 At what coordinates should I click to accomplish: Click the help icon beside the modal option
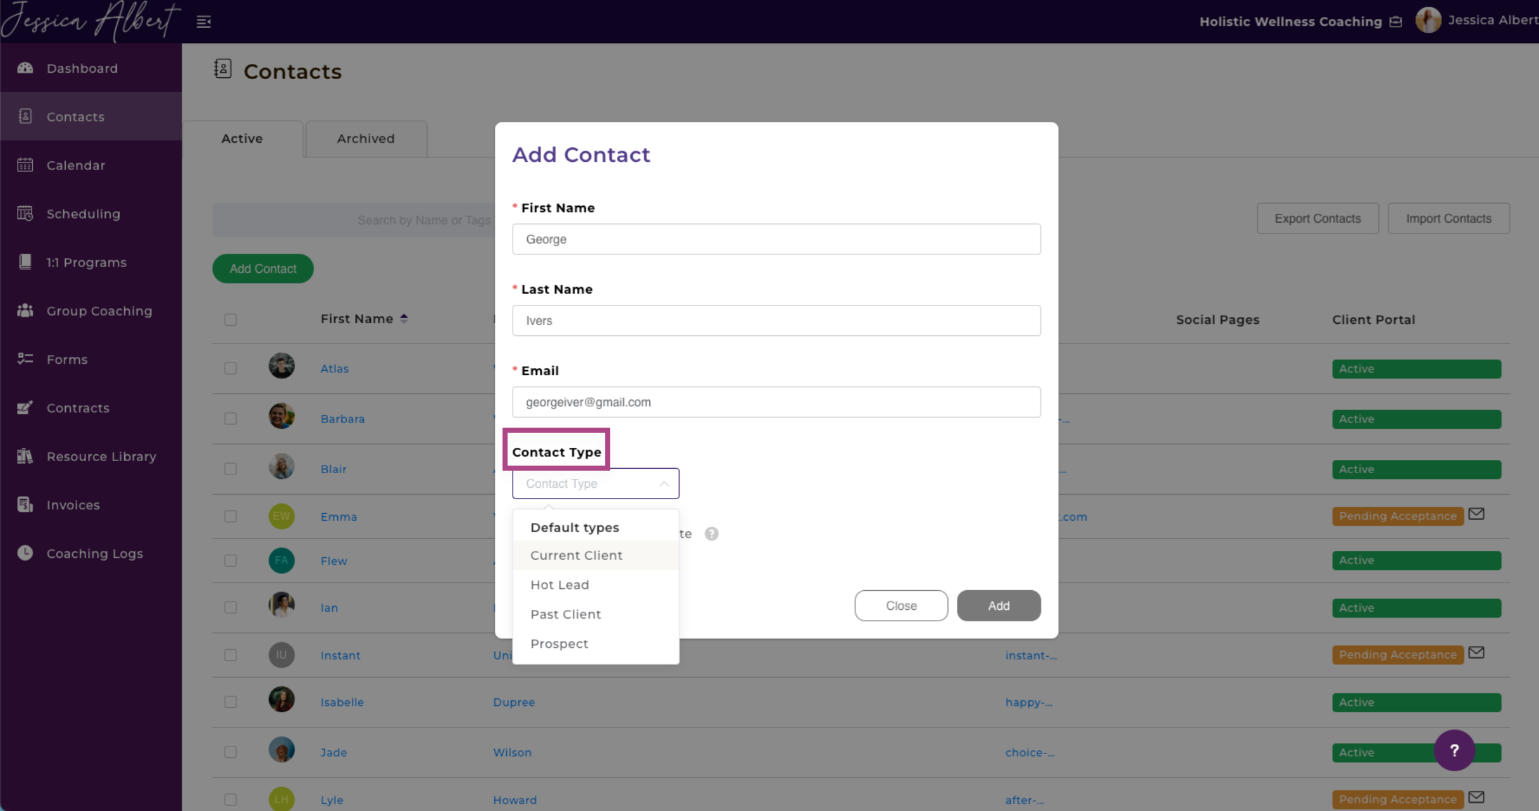click(x=711, y=533)
